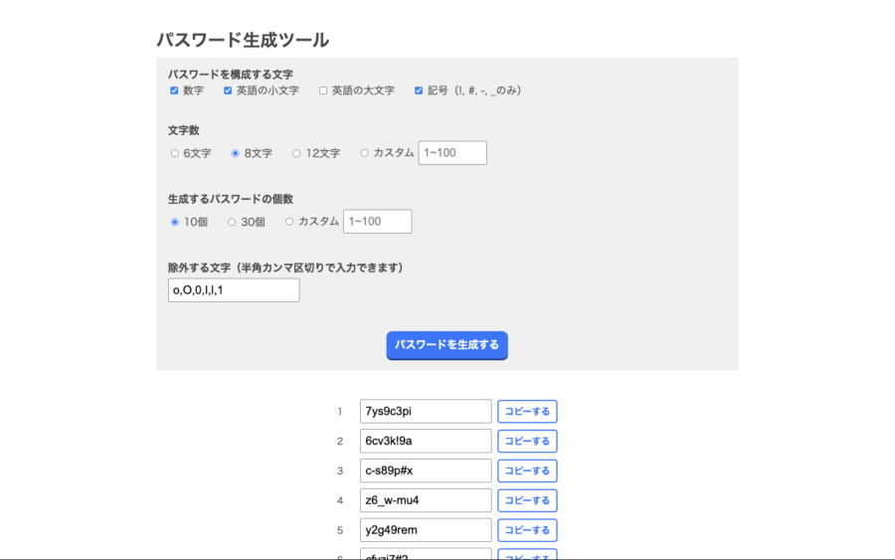Select 10個 password count
Image resolution: width=895 pixels, height=560 pixels.
coord(175,222)
